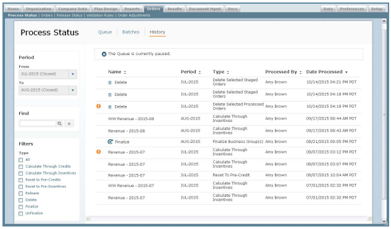Sort by Type column arrows
The height and width of the screenshot is (229, 391).
[x=228, y=72]
